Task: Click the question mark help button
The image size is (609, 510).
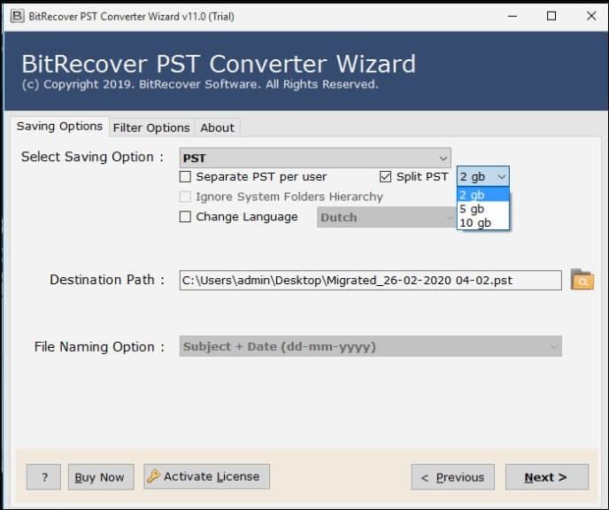Action: click(44, 476)
